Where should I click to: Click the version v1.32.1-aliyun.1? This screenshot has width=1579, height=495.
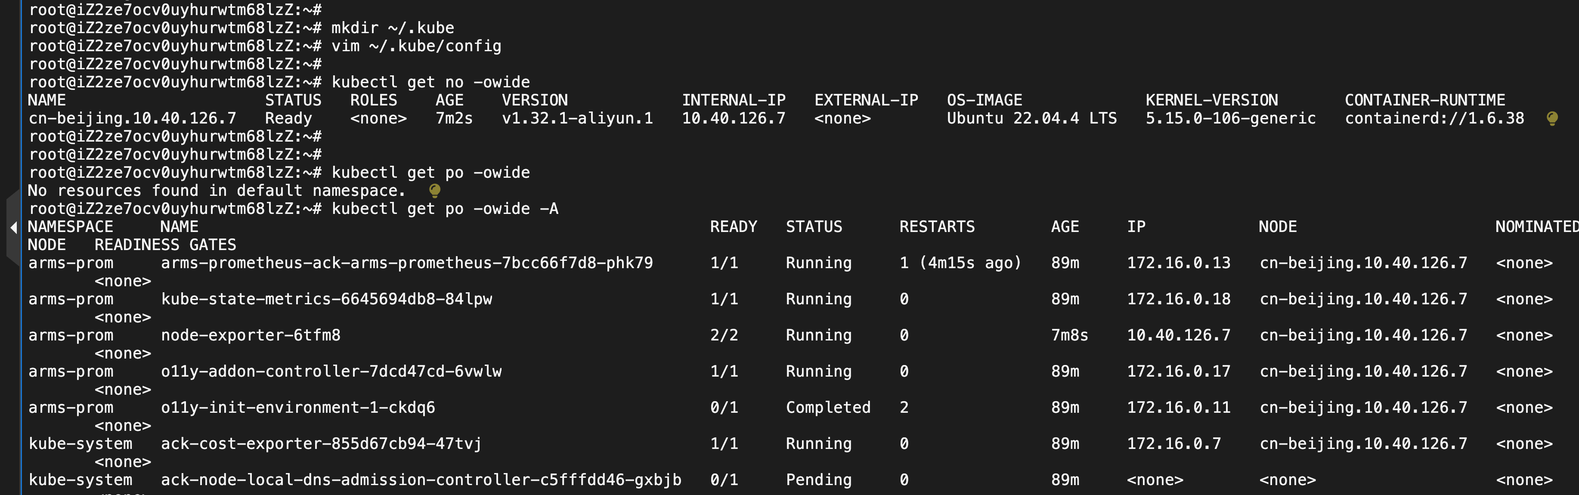coord(577,118)
